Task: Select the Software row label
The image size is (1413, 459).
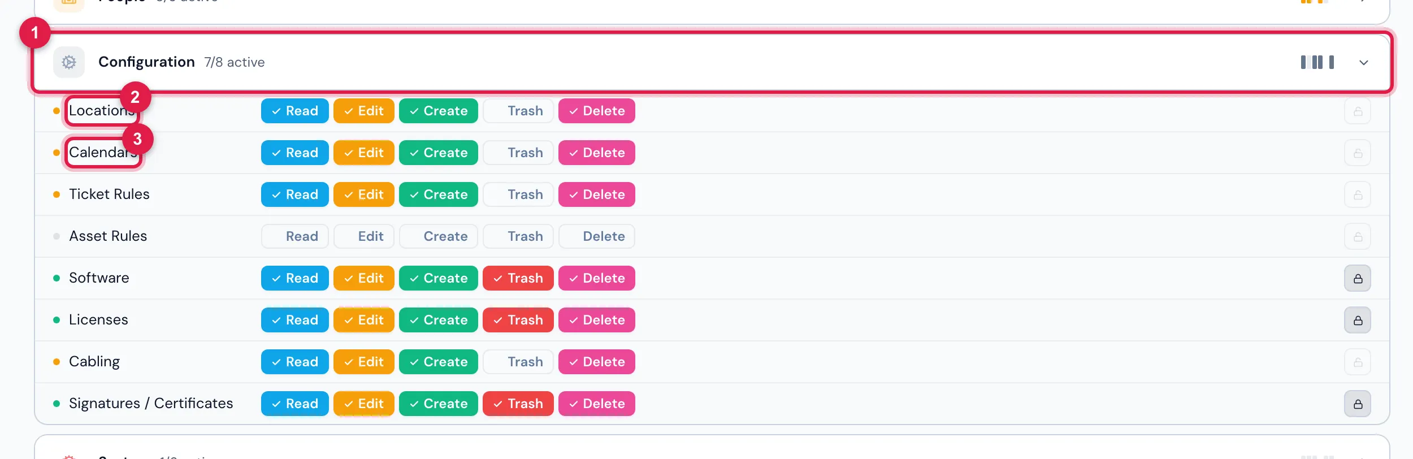Action: pyautogui.click(x=99, y=278)
